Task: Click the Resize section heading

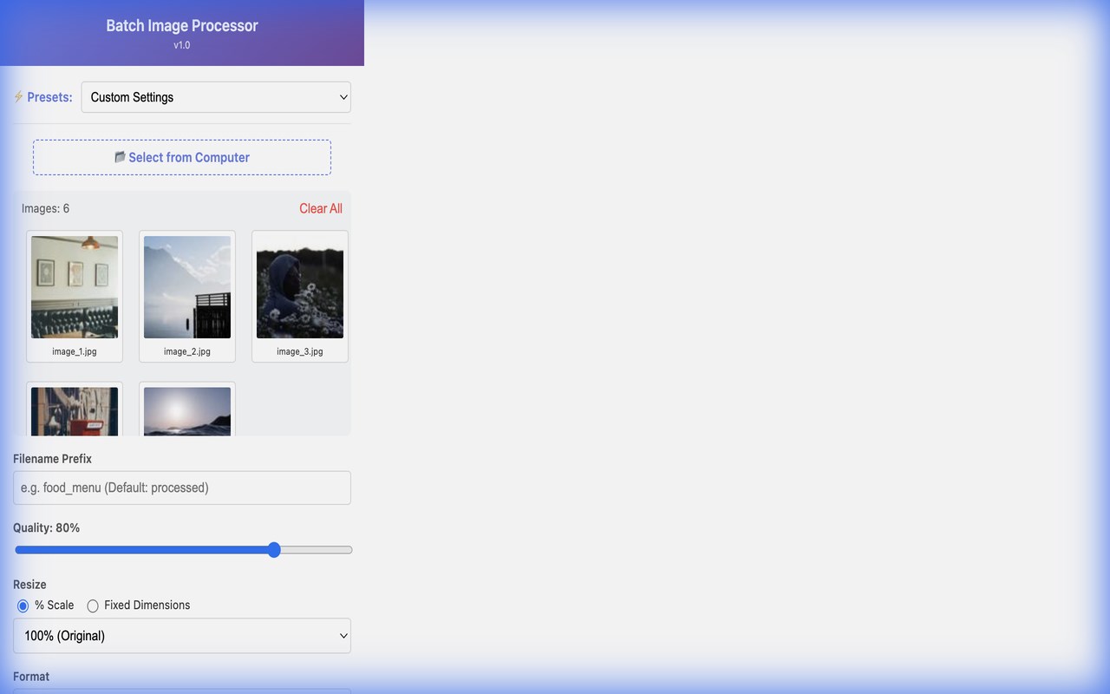Action: 29,585
